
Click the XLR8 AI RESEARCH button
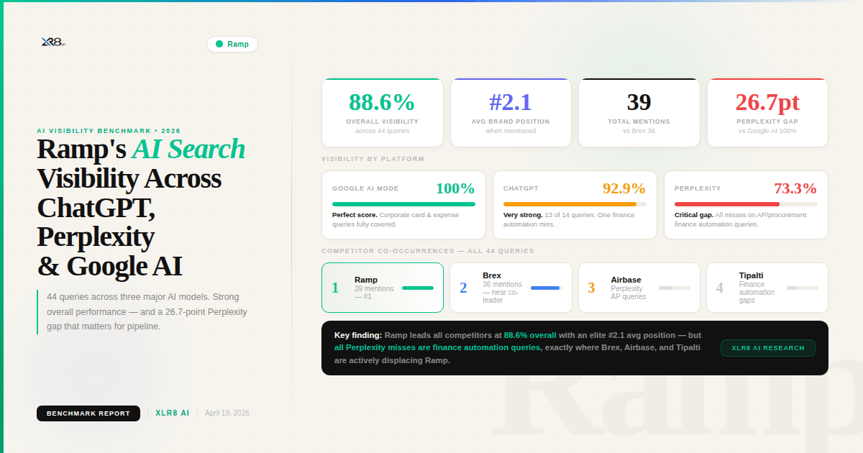[x=767, y=347]
